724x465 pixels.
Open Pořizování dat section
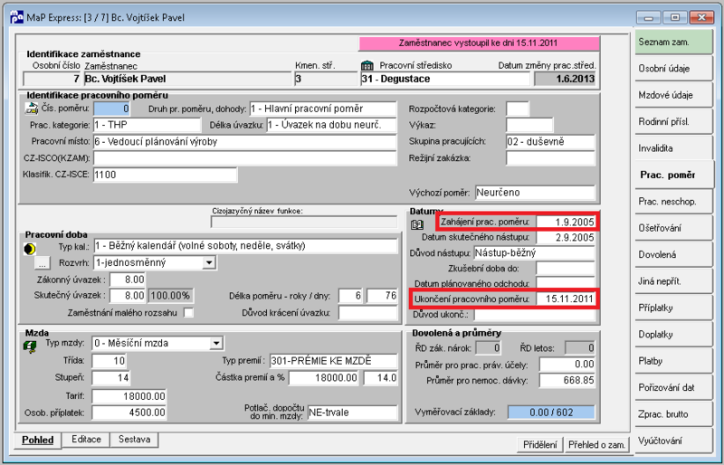click(673, 388)
